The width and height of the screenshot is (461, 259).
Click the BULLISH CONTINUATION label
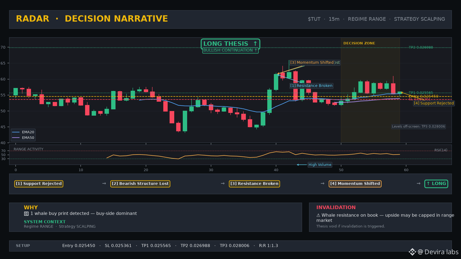[x=230, y=50]
